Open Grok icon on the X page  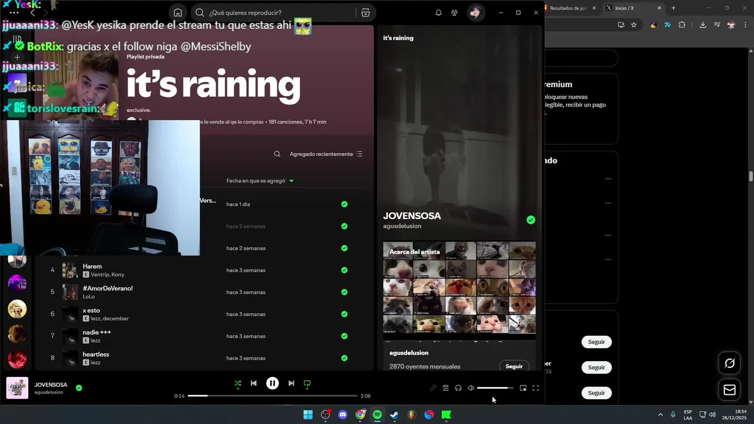click(729, 363)
